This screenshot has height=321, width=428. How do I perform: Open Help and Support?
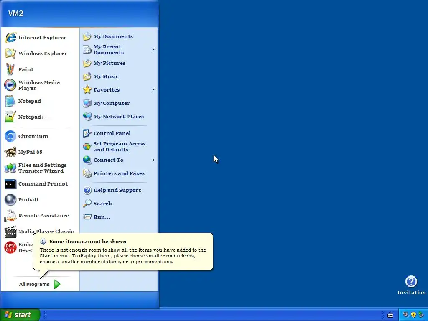(119, 190)
